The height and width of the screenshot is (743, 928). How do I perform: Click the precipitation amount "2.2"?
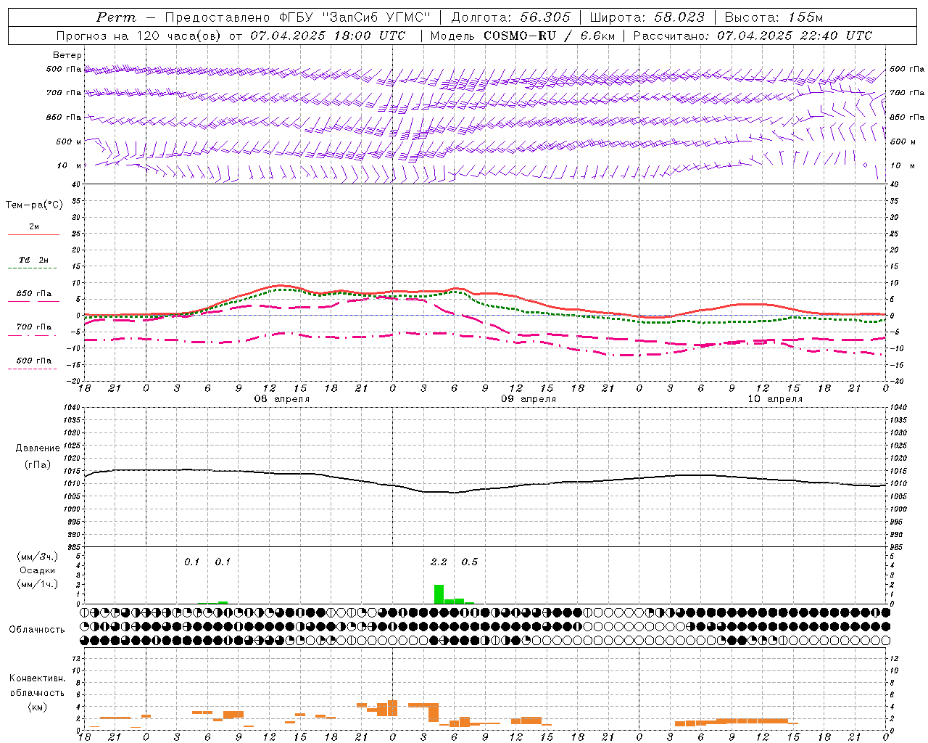pos(439,562)
